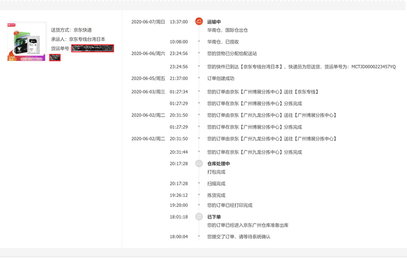Viewport: 407px width, 259px height.
Task: Click the red 运输中 truck status icon
Action: (x=199, y=21)
